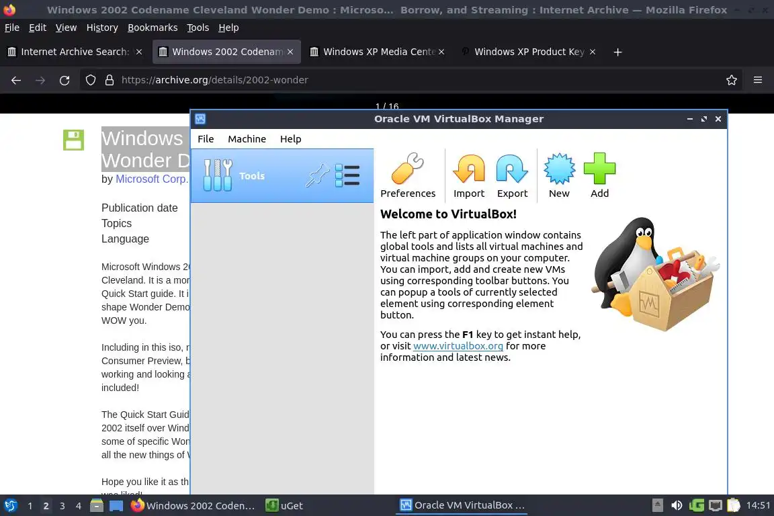Open file manager from taskbar

(x=97, y=506)
